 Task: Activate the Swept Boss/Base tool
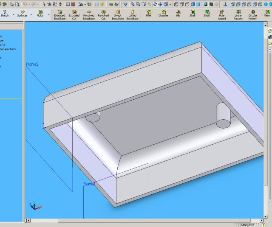point(118,14)
